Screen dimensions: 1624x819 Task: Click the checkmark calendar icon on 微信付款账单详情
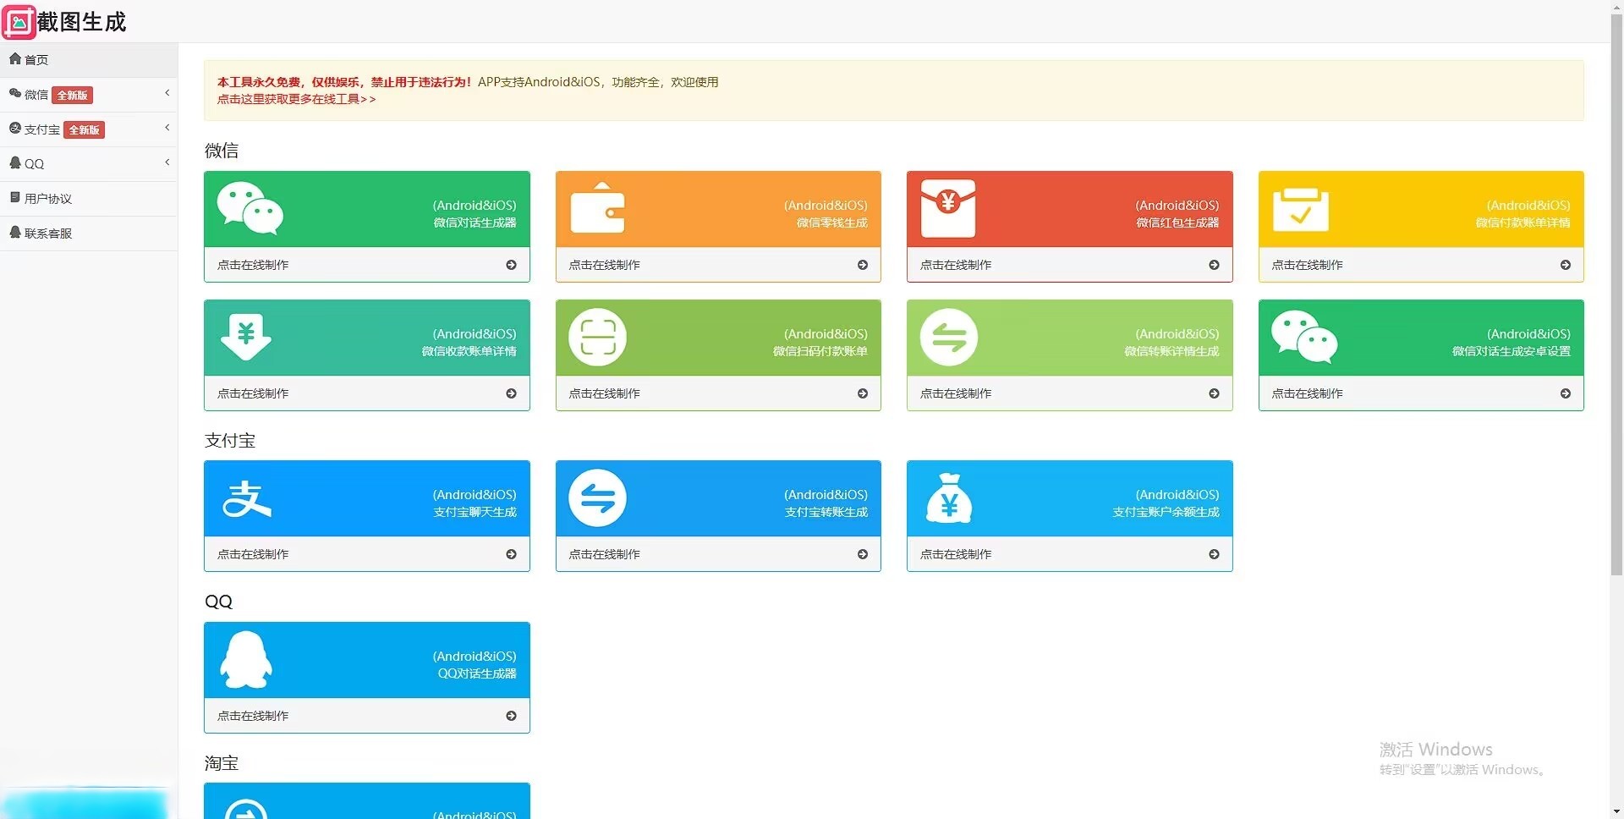(x=1300, y=208)
